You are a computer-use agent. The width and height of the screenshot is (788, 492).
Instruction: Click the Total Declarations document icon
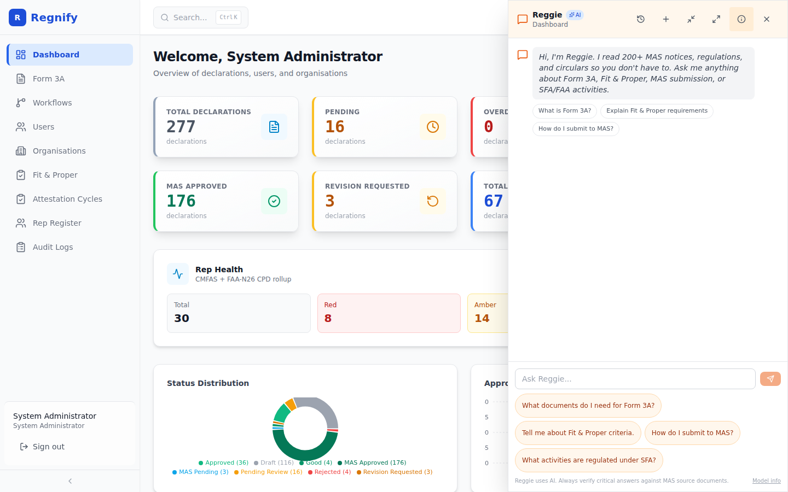pyautogui.click(x=274, y=127)
